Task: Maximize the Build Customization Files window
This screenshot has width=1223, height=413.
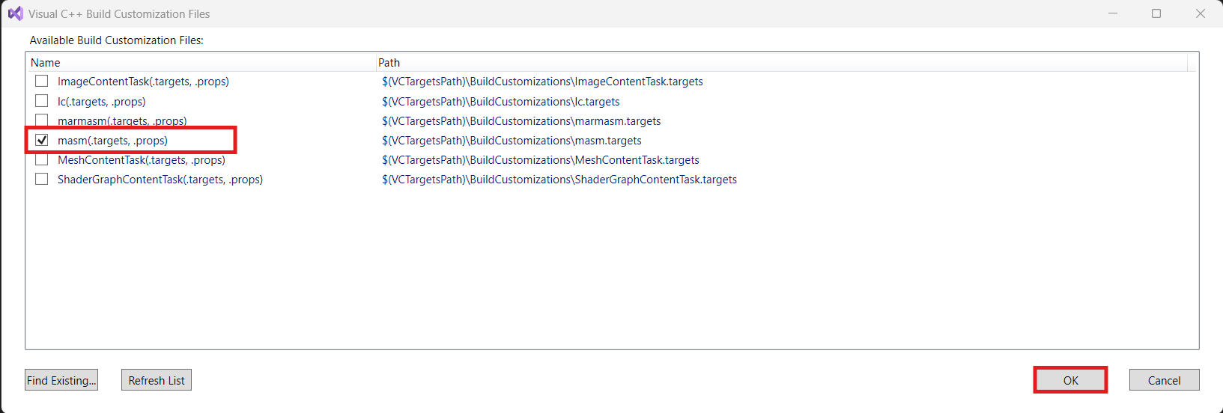Action: (1156, 13)
